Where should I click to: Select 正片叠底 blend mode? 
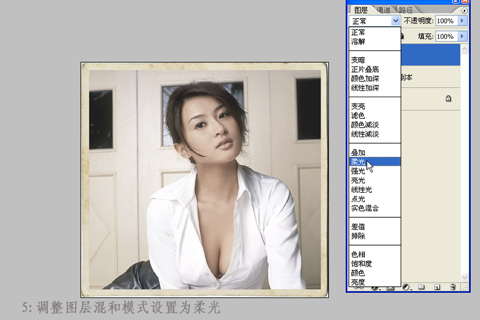(375, 69)
